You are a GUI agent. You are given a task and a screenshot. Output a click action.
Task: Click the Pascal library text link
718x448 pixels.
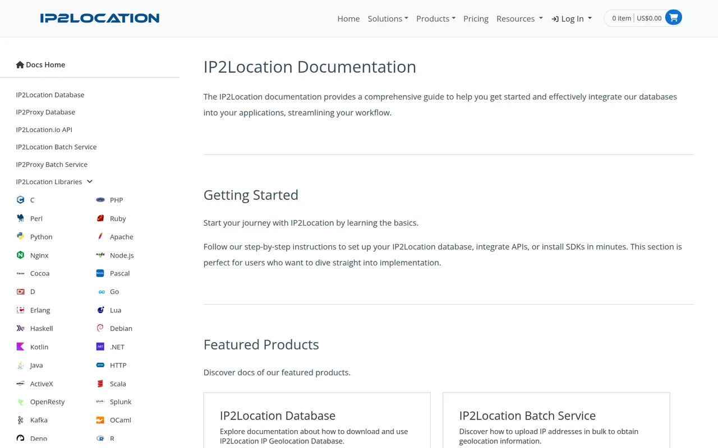(x=120, y=273)
